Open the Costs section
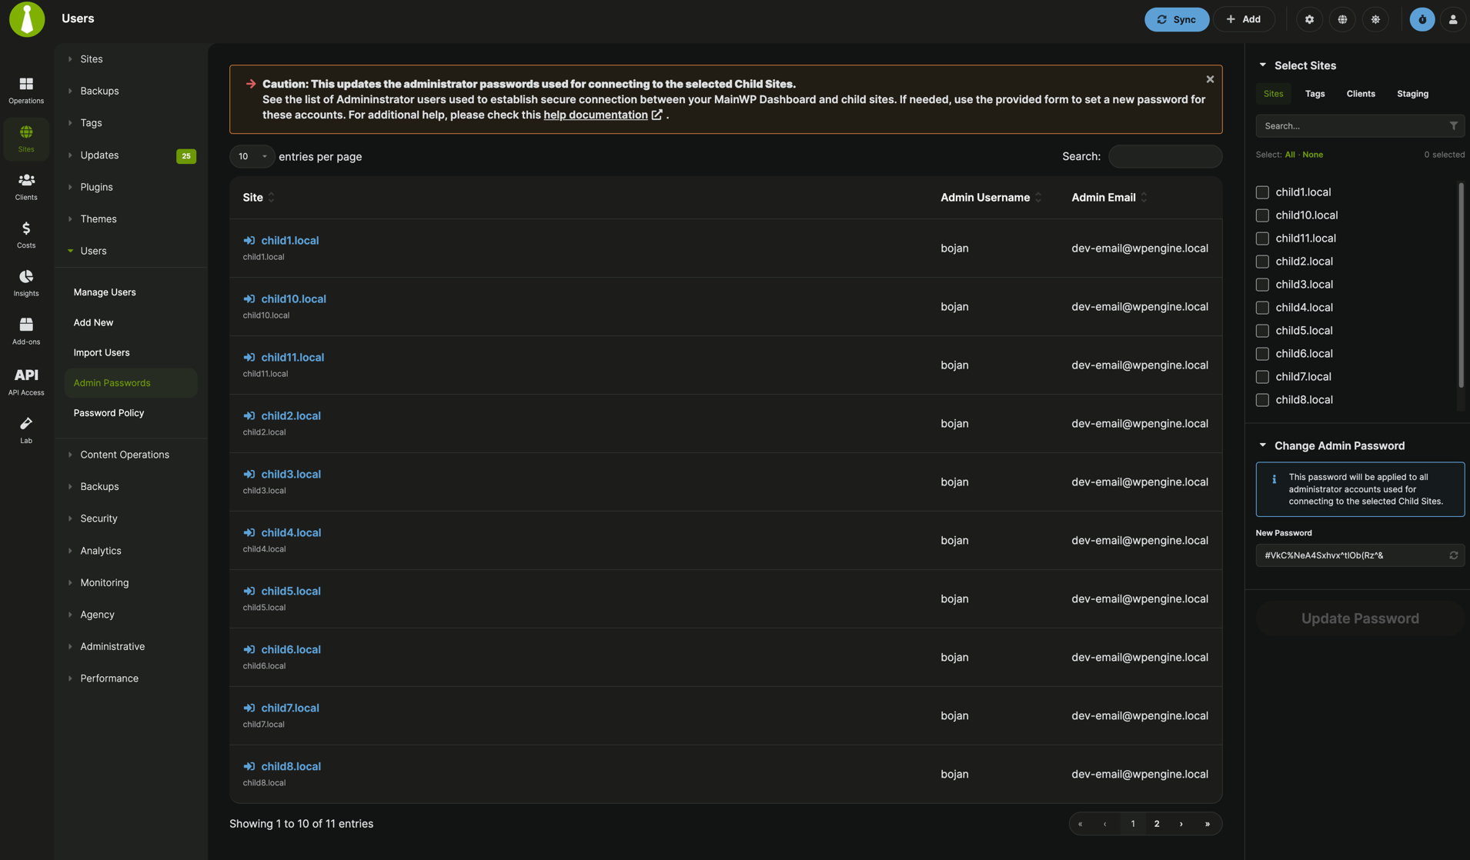This screenshot has height=860, width=1470. pyautogui.click(x=25, y=234)
